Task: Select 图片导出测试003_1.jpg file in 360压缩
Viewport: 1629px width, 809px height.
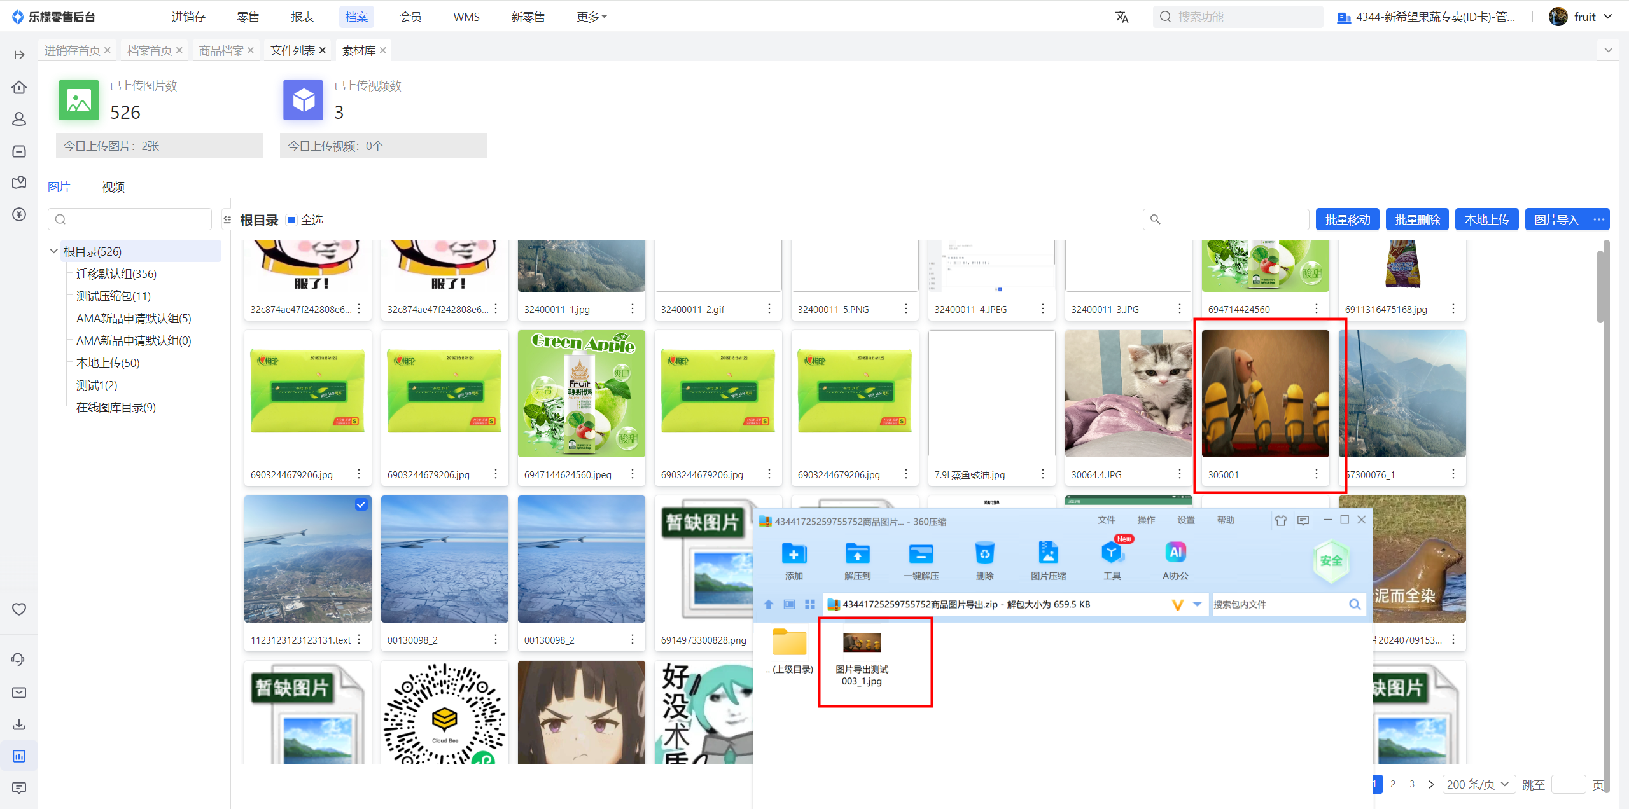Action: click(862, 659)
